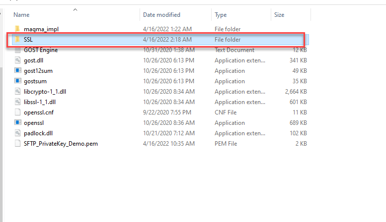Sort by Date modified column header
This screenshot has height=222, width=386.
[x=161, y=15]
